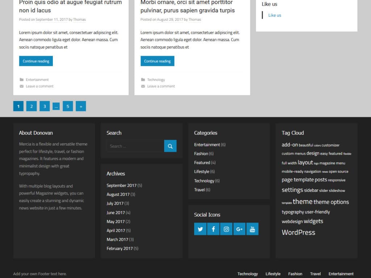Select Technology in the footer menu

[x=247, y=274]
